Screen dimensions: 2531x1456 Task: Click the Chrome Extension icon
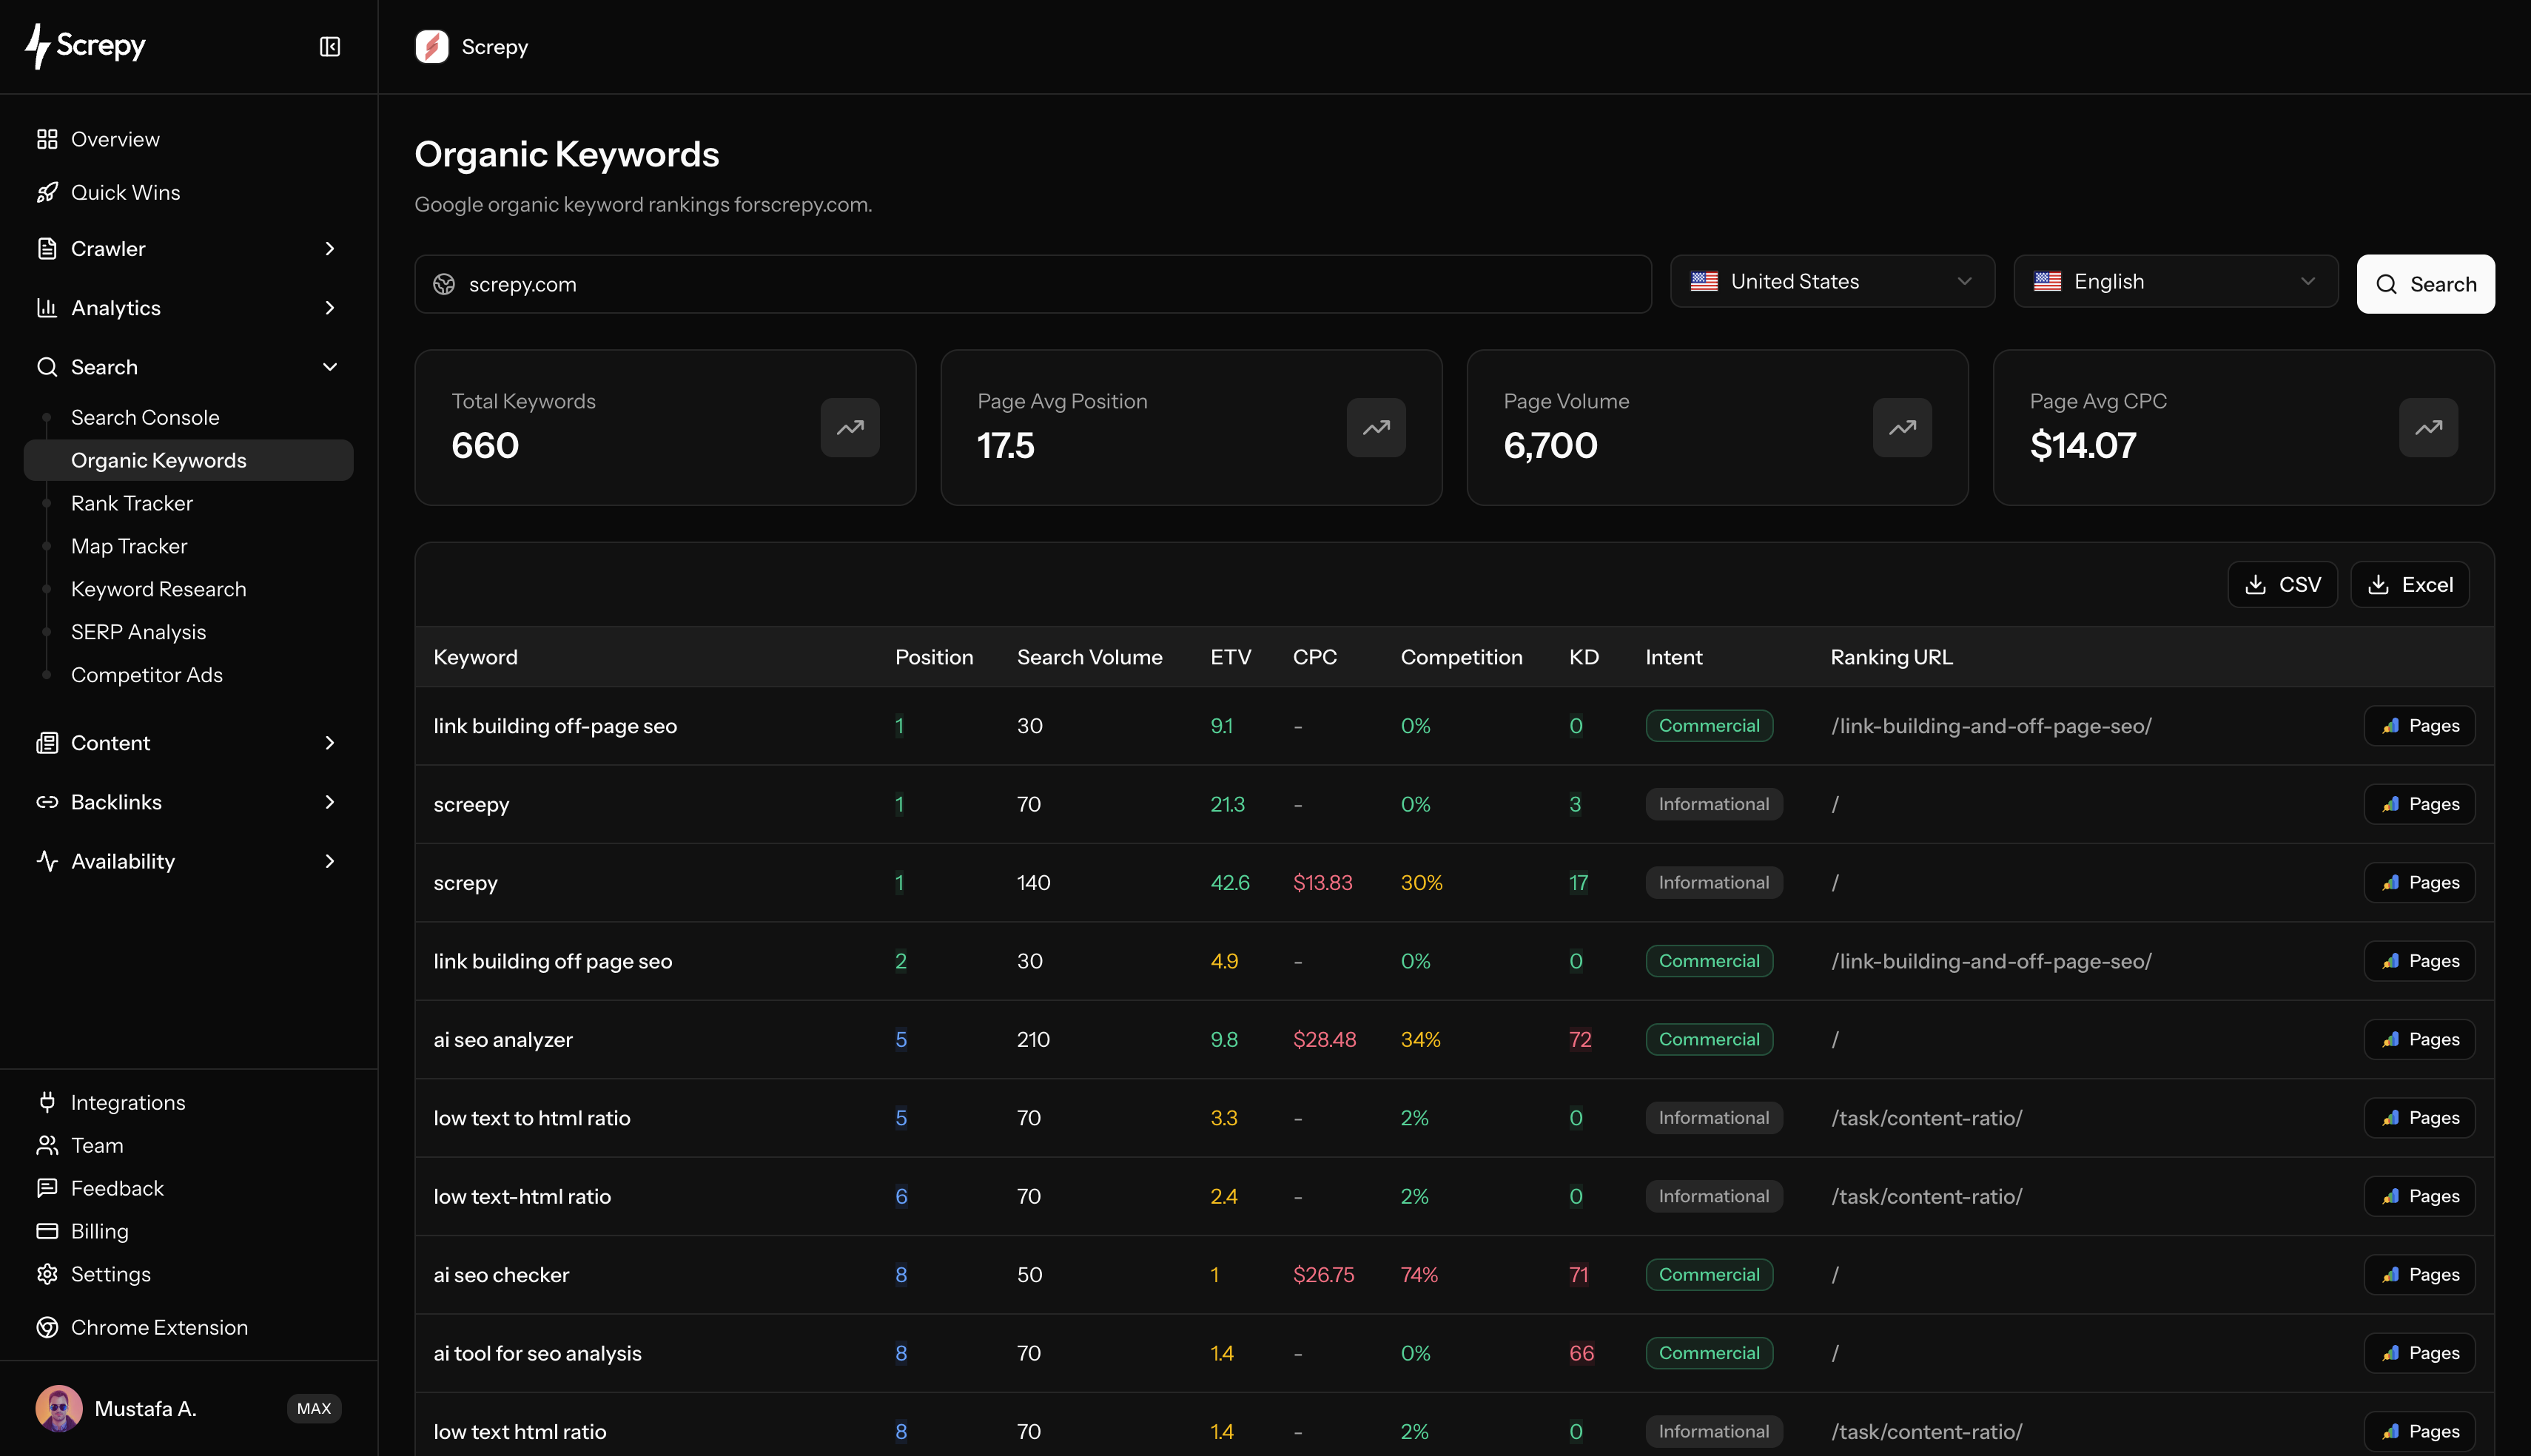tap(47, 1327)
